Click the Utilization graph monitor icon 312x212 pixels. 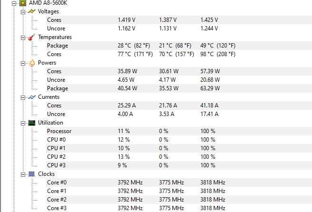32,123
